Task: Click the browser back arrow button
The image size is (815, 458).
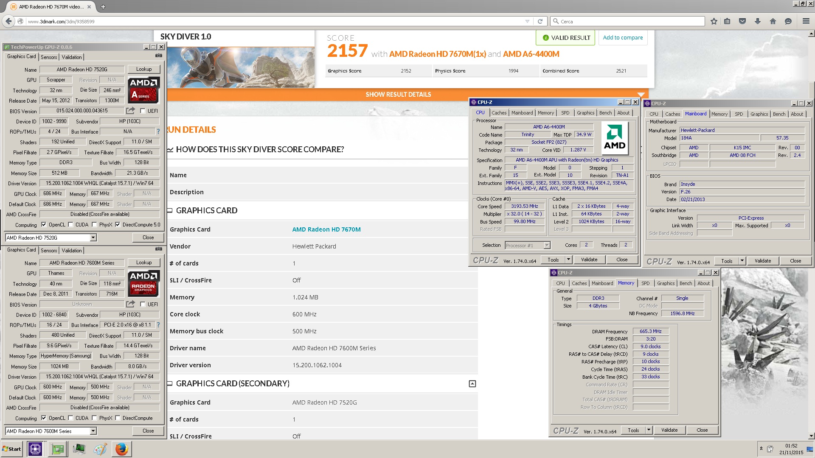Action: click(x=8, y=21)
